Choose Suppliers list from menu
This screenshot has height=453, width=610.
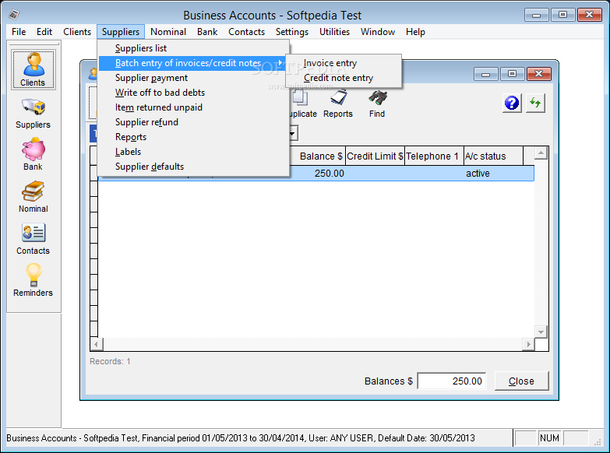193,48
